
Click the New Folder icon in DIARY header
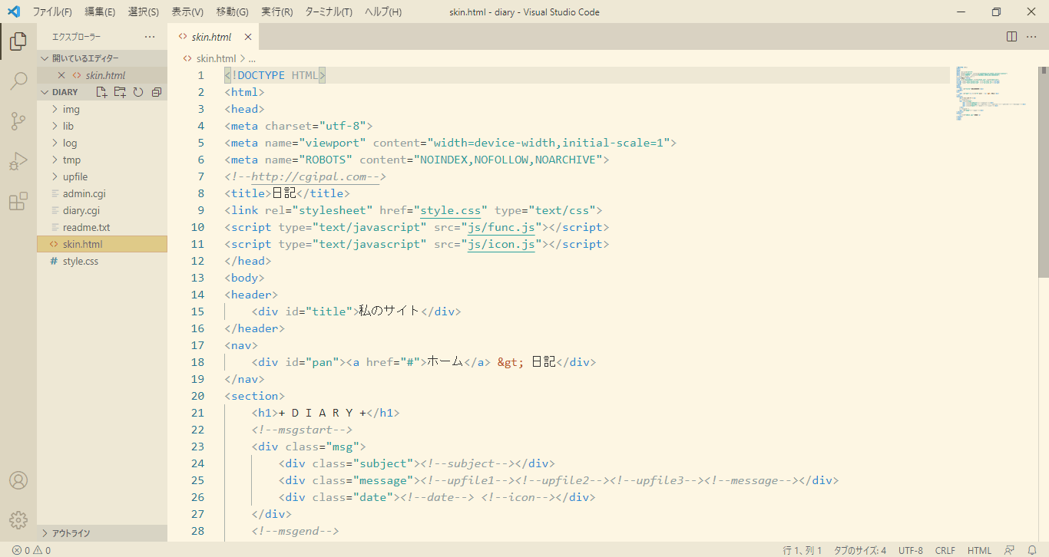(x=120, y=92)
